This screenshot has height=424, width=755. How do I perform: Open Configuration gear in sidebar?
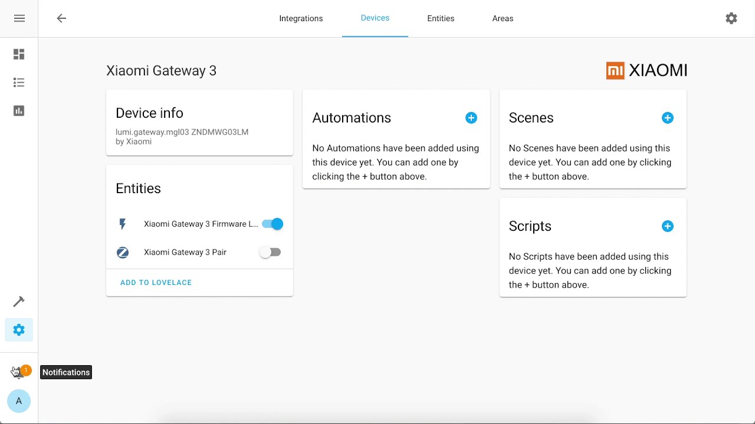(x=19, y=330)
